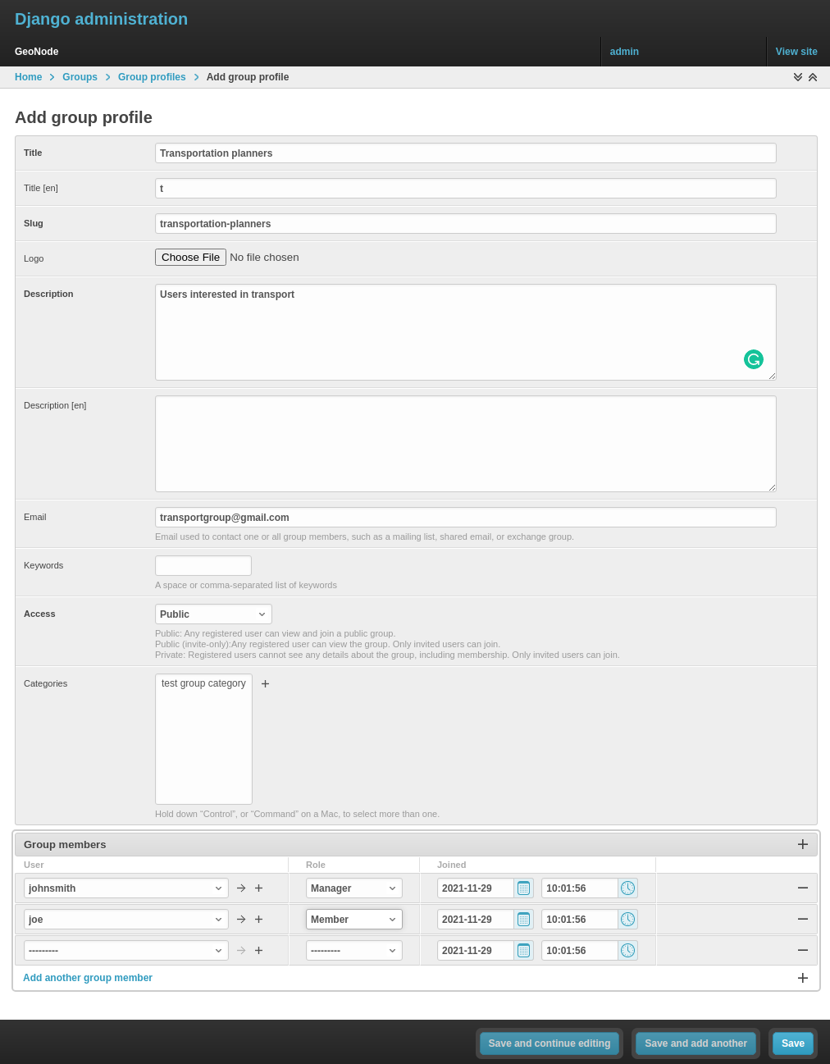Screen dimensions: 830x1064
Task: Click the plus icon on Group members header
Action: click(802, 844)
